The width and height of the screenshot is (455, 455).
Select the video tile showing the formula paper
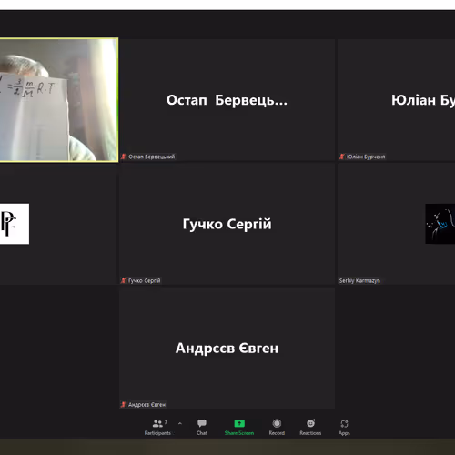tap(58, 99)
